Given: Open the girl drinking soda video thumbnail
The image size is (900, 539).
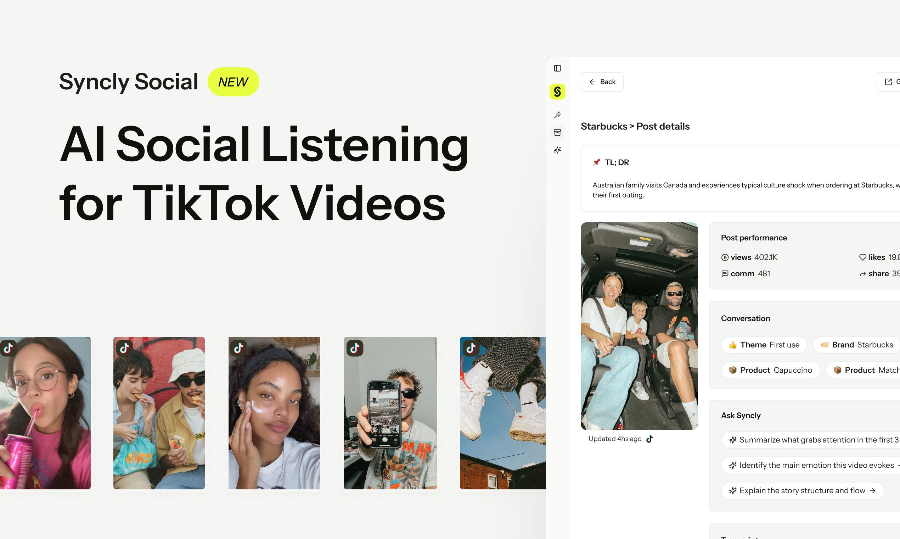Looking at the screenshot, I should click(45, 413).
